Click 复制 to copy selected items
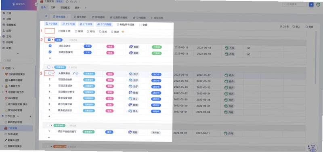This screenshot has height=152, width=323. click(103, 32)
